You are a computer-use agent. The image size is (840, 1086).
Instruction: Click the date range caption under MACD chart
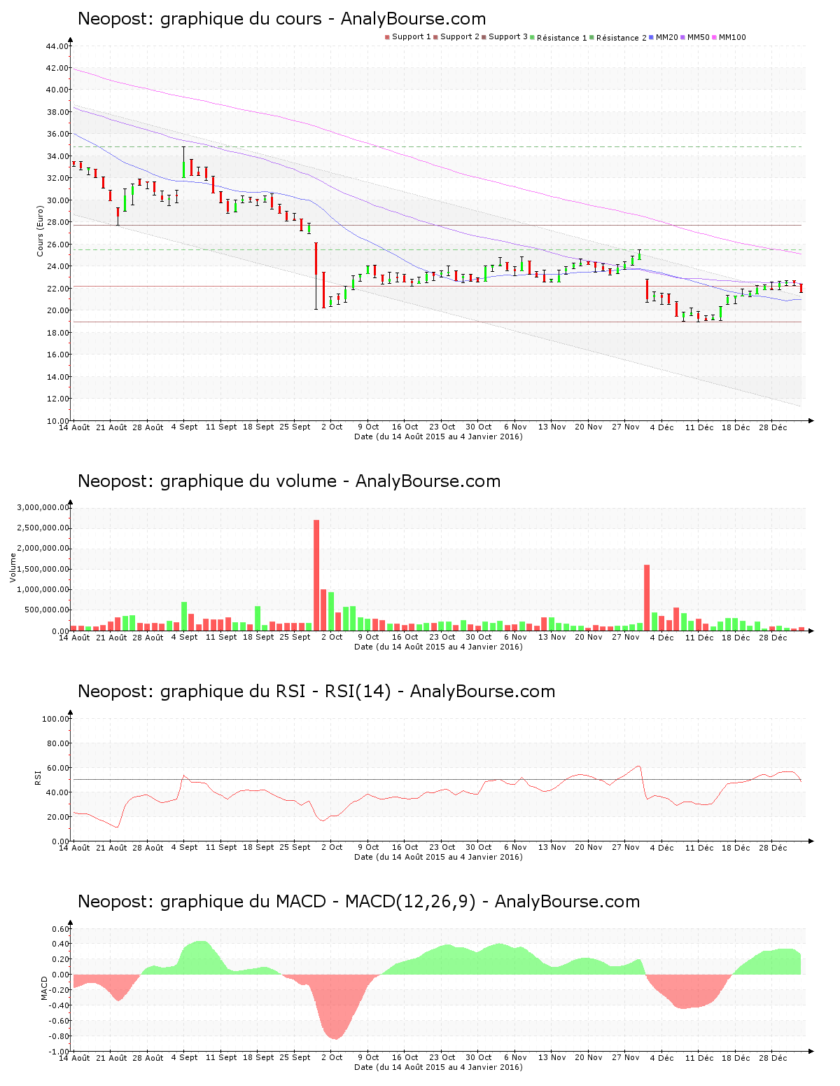tap(438, 1067)
